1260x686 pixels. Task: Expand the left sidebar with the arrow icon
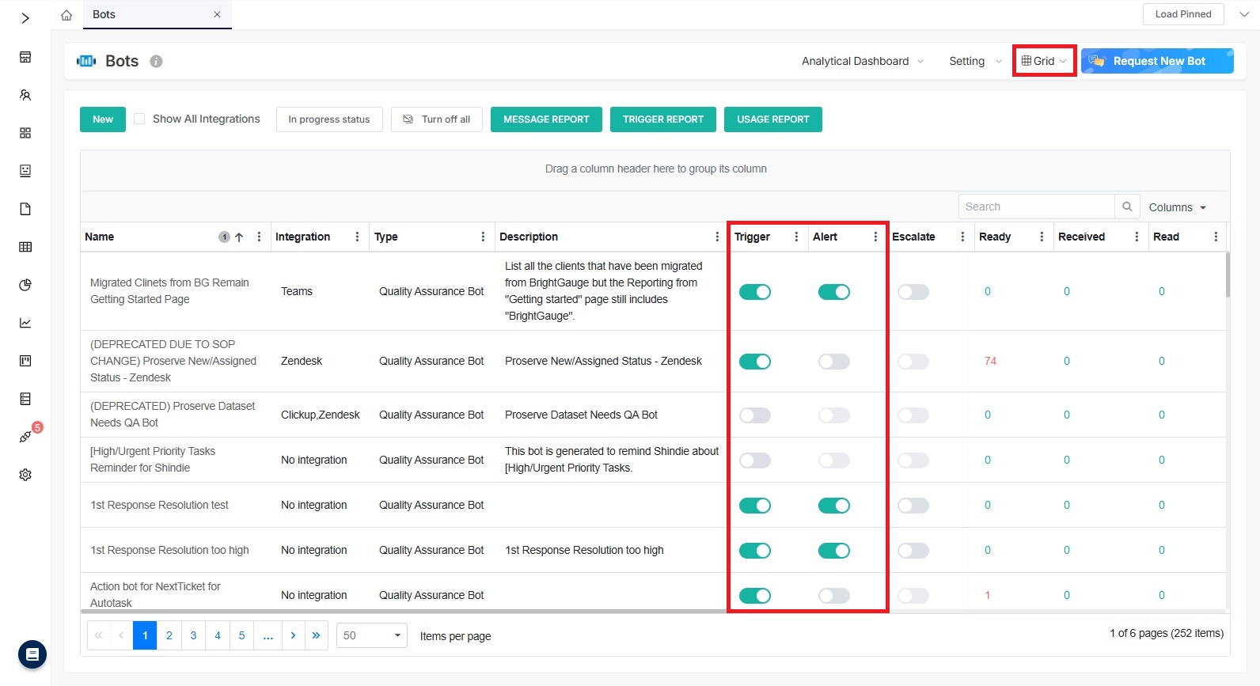[x=25, y=18]
